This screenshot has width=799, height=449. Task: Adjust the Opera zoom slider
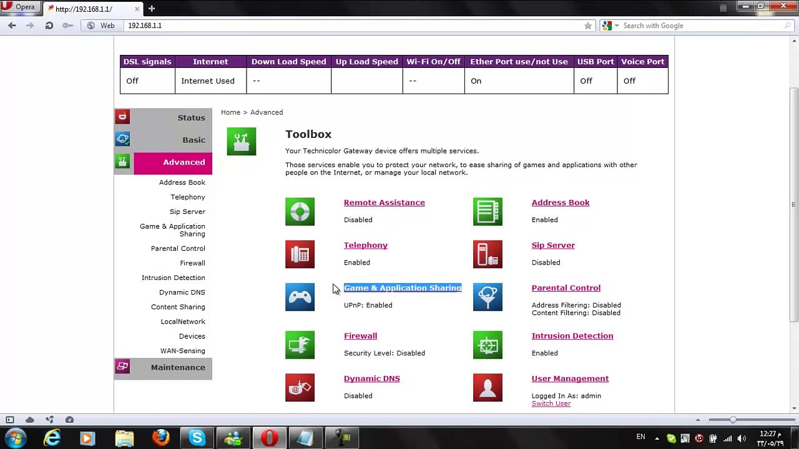pos(733,420)
